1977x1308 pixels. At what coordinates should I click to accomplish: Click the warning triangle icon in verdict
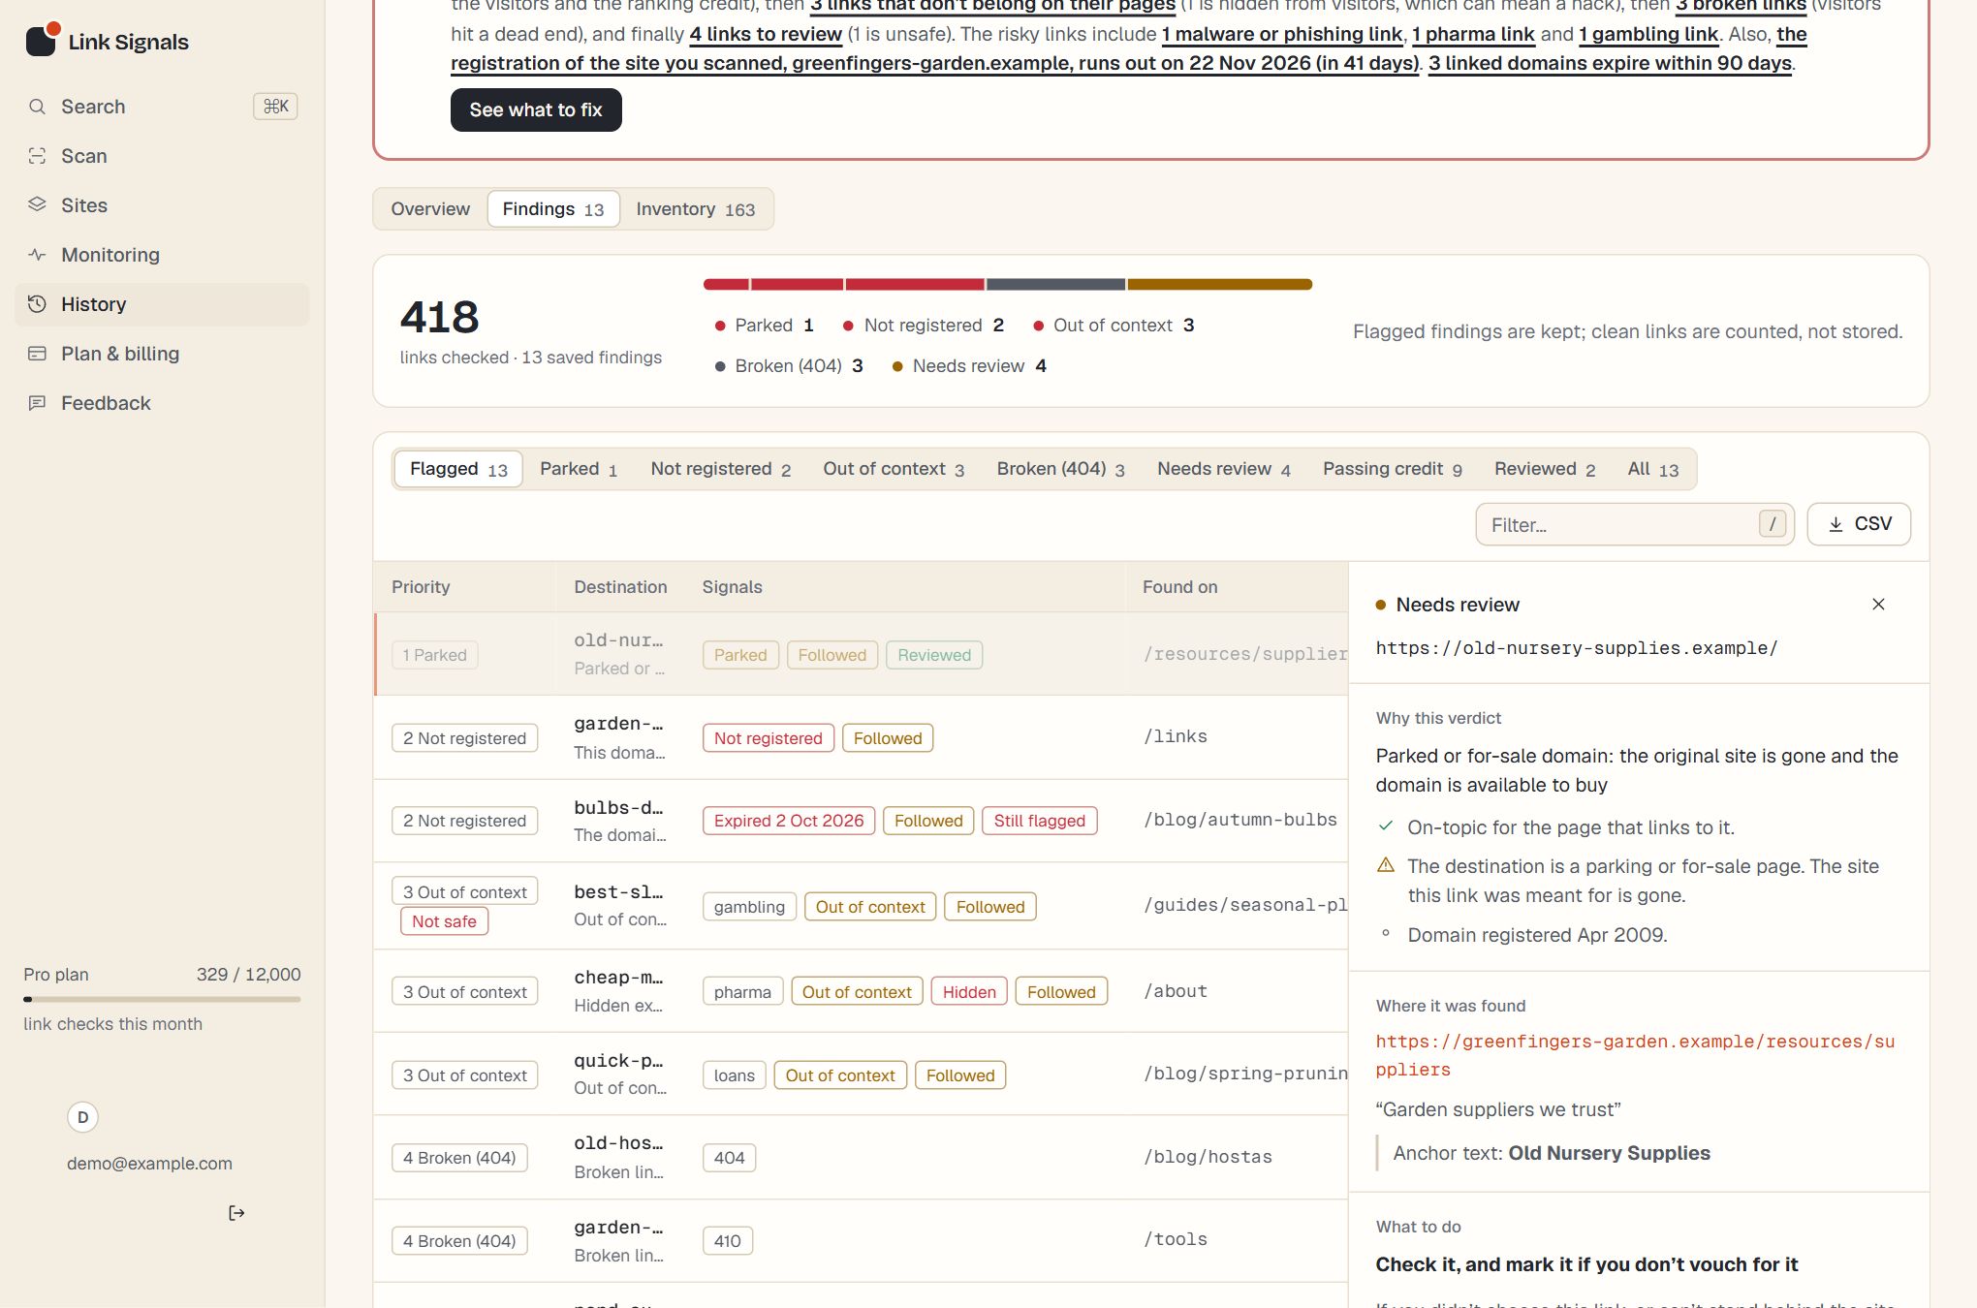click(1386, 865)
